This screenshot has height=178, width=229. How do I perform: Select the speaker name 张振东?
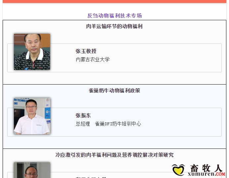pos(83,115)
